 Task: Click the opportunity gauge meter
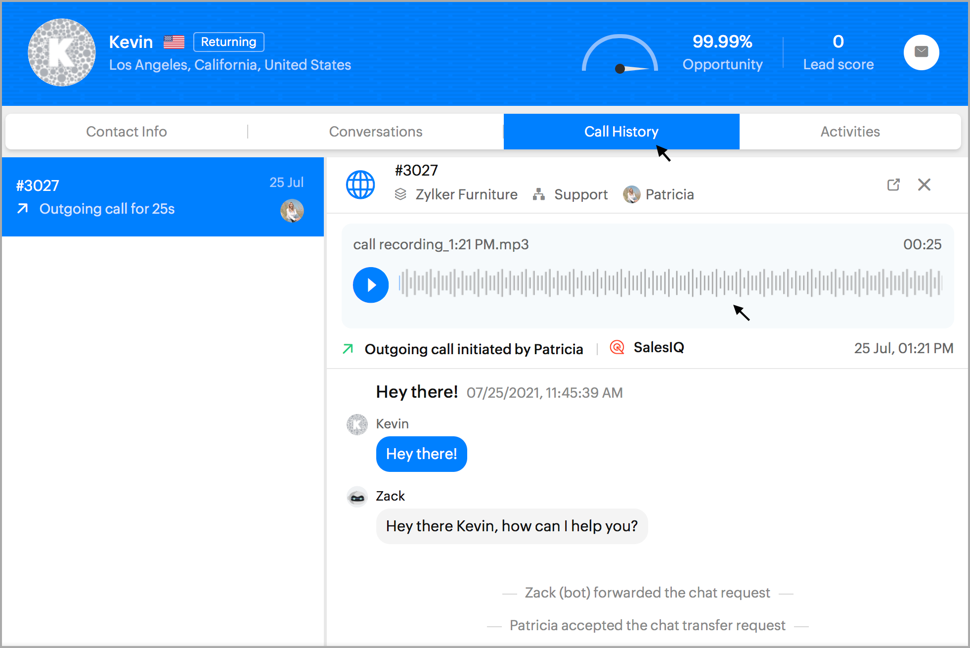click(619, 54)
